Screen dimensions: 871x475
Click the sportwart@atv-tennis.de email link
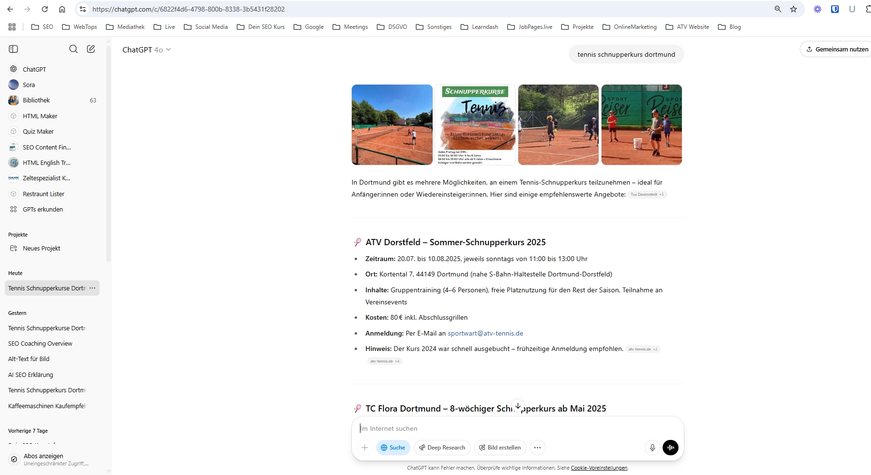(x=485, y=333)
